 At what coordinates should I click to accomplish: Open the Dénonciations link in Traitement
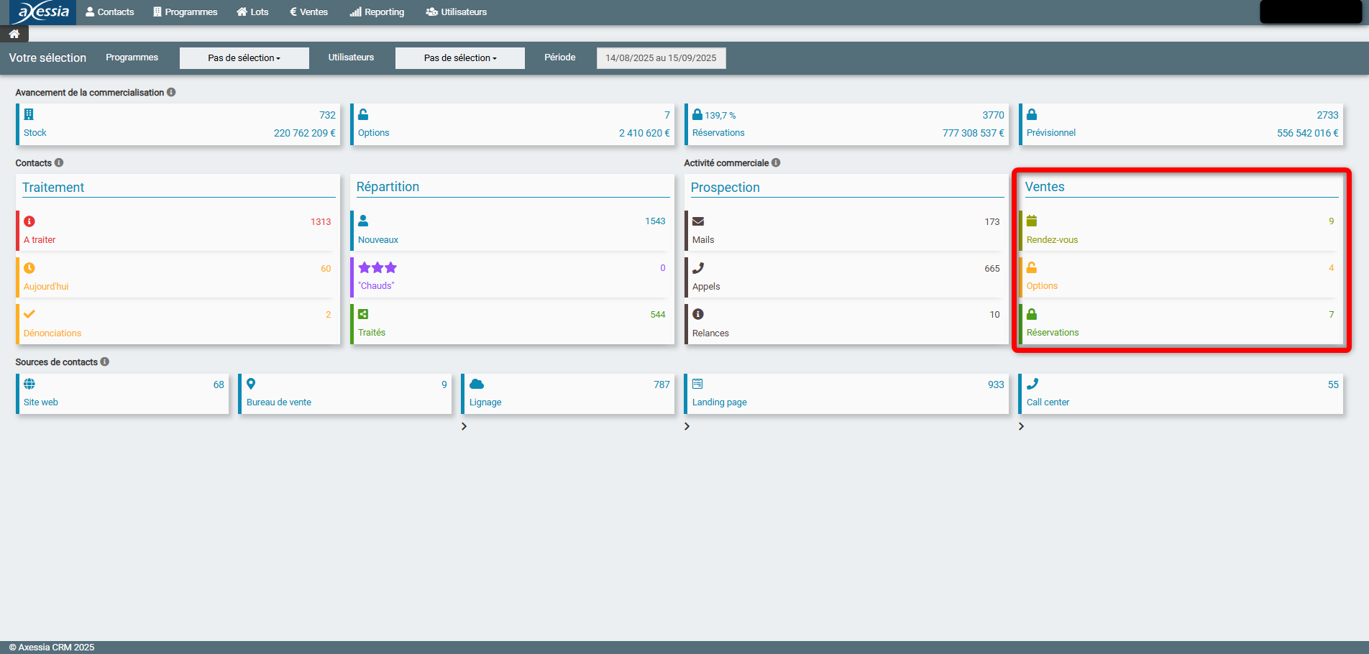click(x=52, y=333)
